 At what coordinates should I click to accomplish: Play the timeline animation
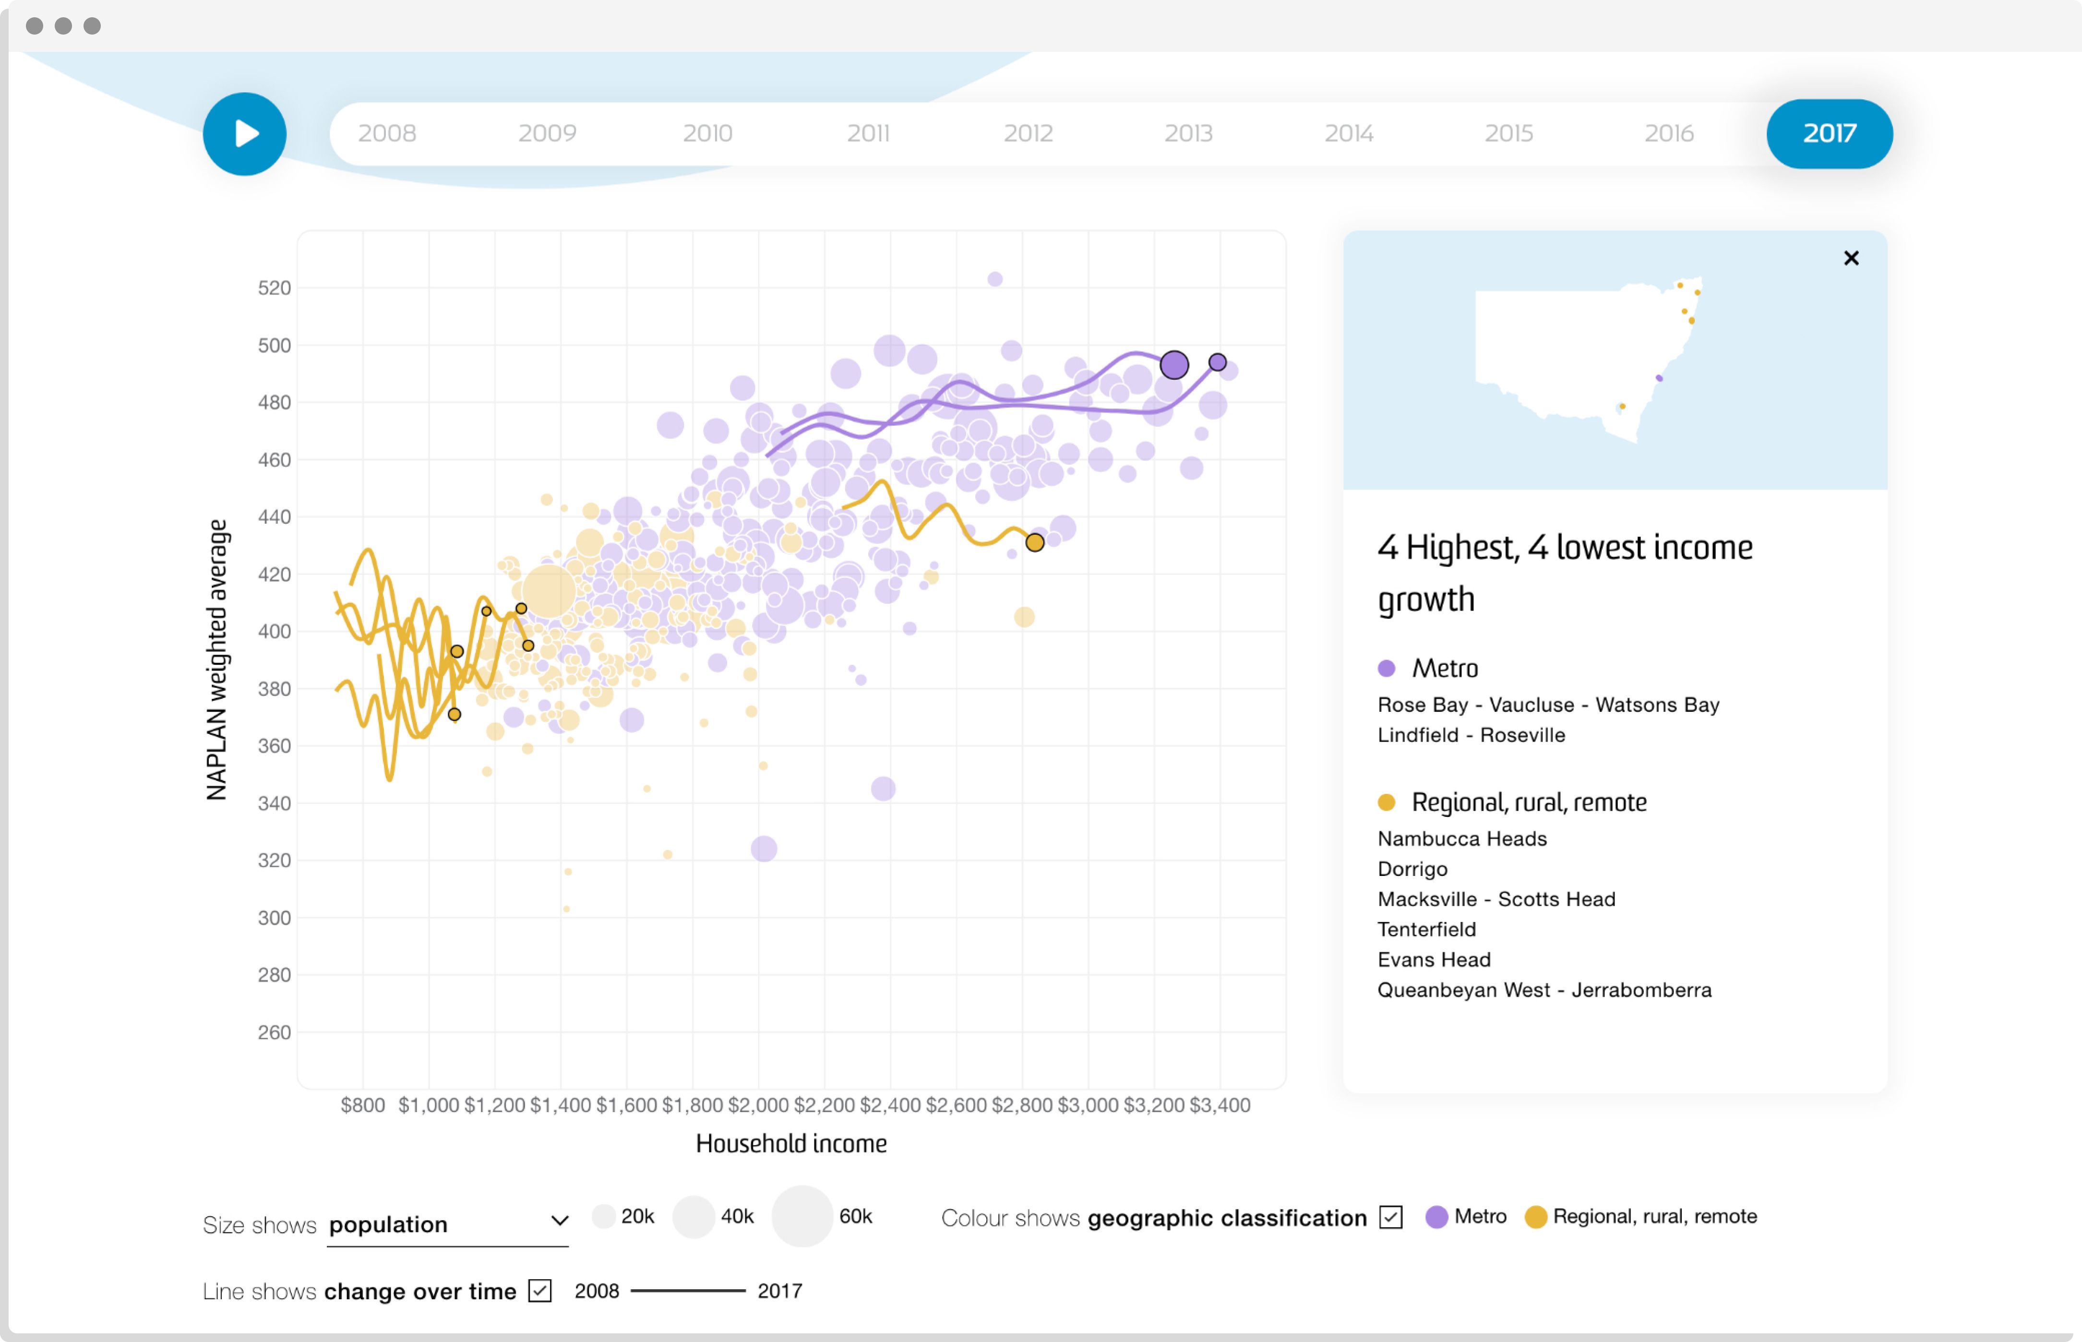[245, 133]
